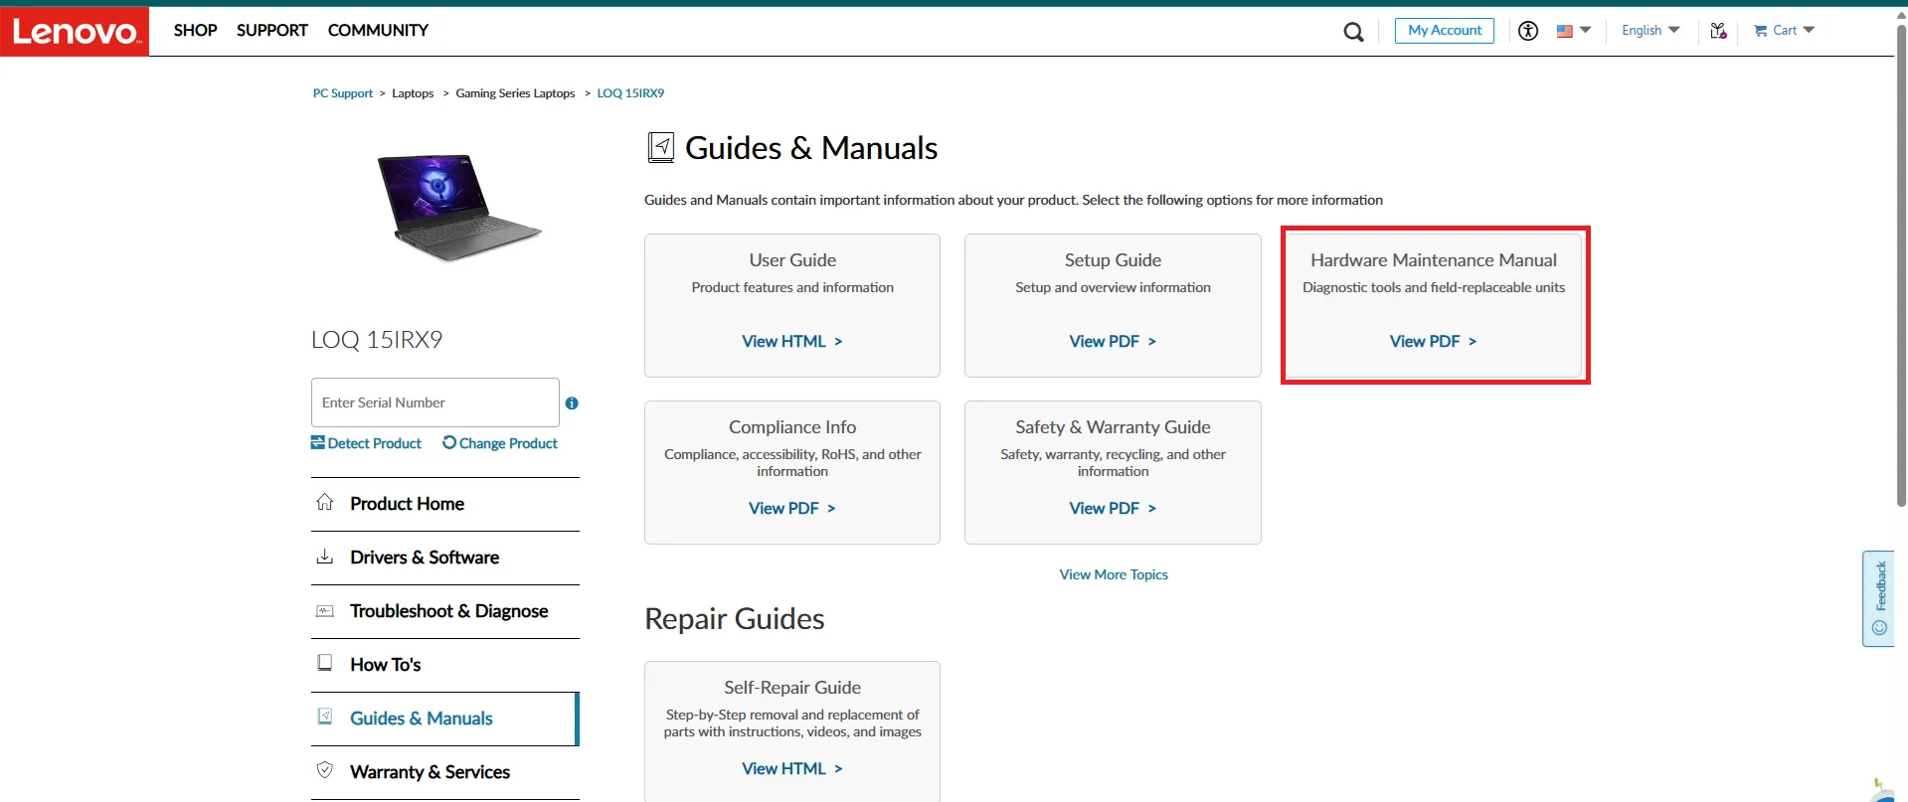Select Drivers & Software in sidebar
The image size is (1908, 802).
(425, 558)
